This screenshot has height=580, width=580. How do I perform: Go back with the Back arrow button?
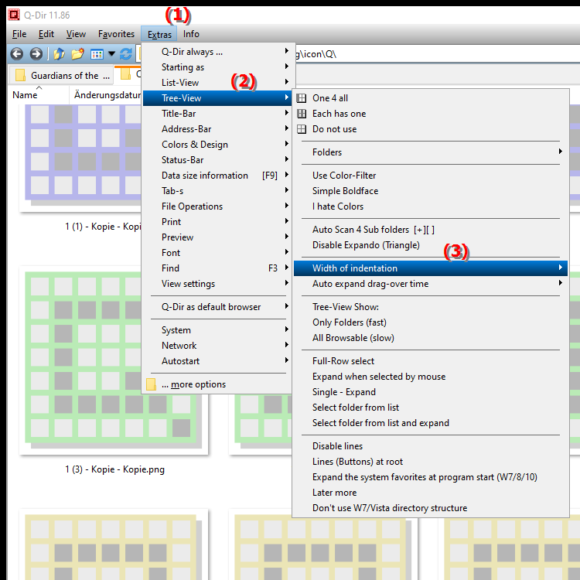point(17,54)
